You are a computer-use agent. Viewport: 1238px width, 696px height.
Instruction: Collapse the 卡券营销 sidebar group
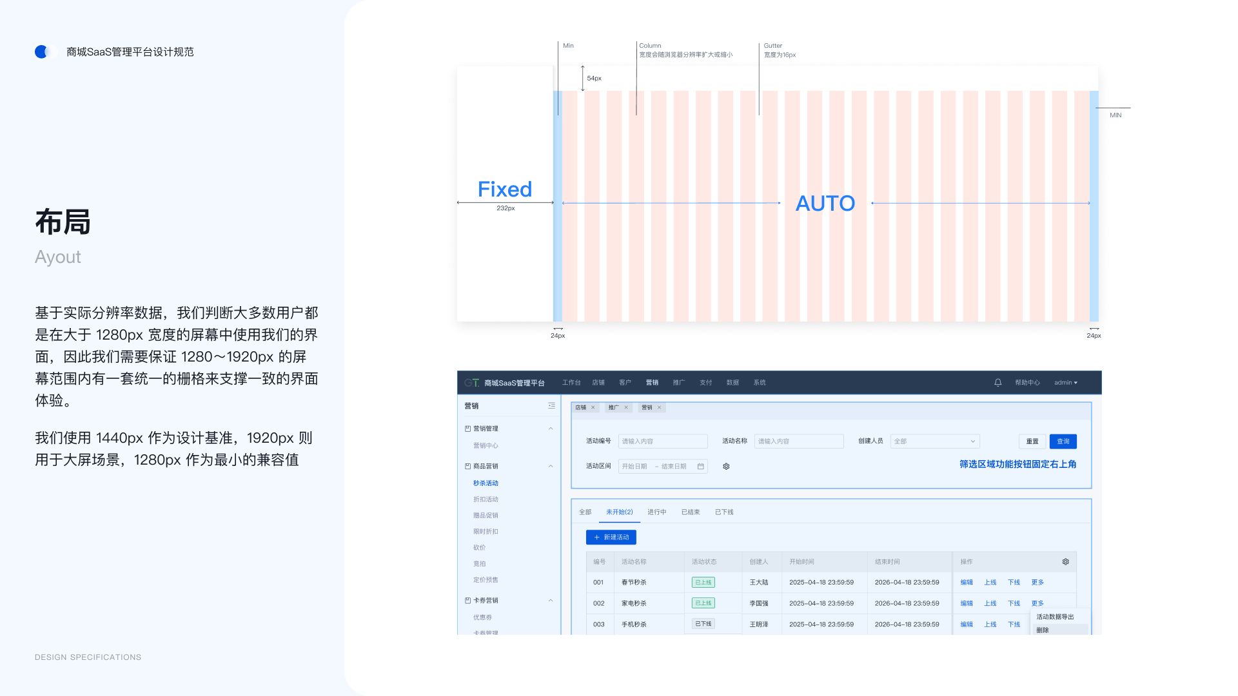551,601
